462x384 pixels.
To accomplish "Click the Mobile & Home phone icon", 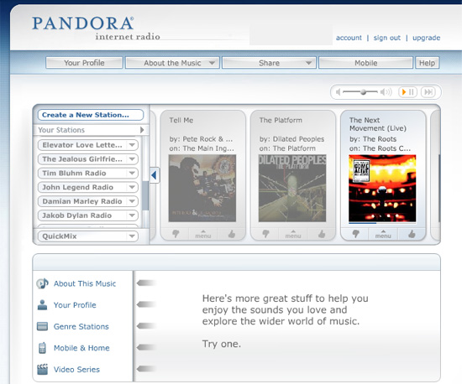I will pos(42,348).
